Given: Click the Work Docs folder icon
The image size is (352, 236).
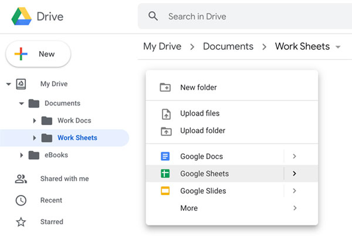Looking at the screenshot, I should click(47, 120).
